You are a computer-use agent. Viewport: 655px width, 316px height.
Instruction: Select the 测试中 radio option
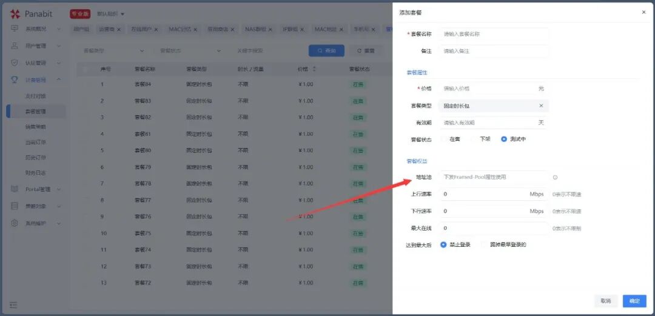click(504, 139)
